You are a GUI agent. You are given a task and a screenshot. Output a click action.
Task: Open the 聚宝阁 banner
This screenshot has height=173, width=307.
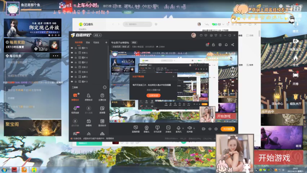point(33,128)
